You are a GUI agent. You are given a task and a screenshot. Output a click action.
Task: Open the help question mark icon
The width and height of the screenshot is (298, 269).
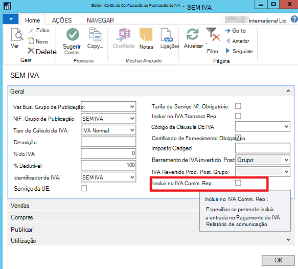[294, 19]
